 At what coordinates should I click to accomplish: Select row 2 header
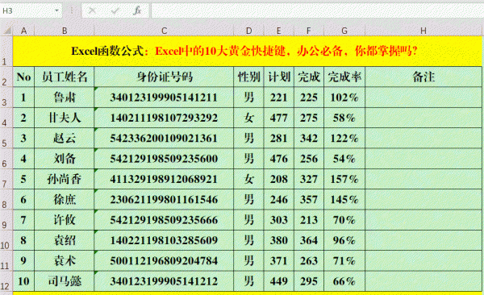(6, 77)
